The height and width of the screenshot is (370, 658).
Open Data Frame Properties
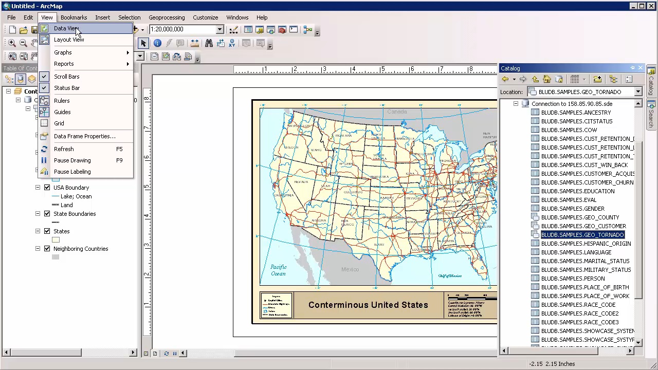[85, 136]
